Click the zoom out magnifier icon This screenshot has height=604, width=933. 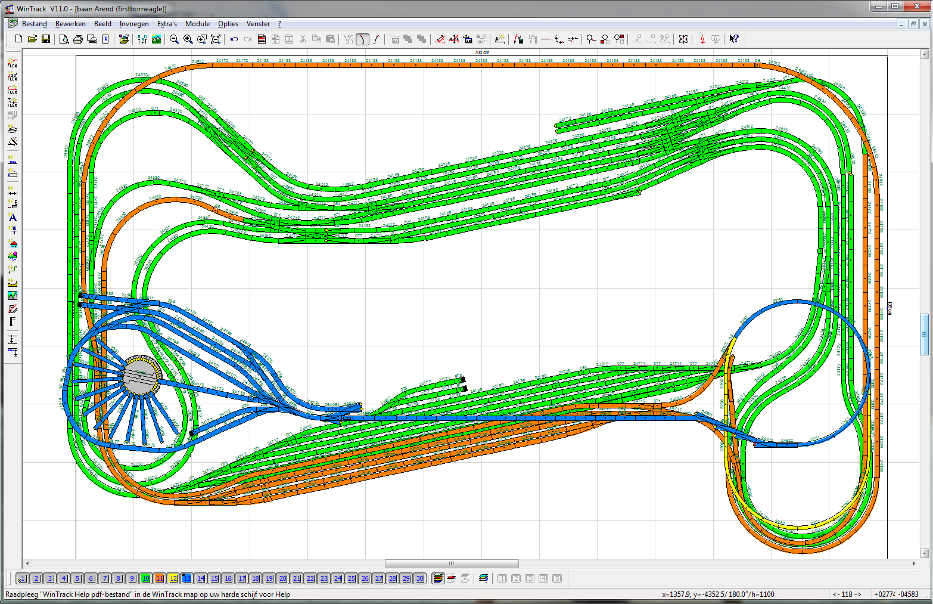pyautogui.click(x=174, y=39)
